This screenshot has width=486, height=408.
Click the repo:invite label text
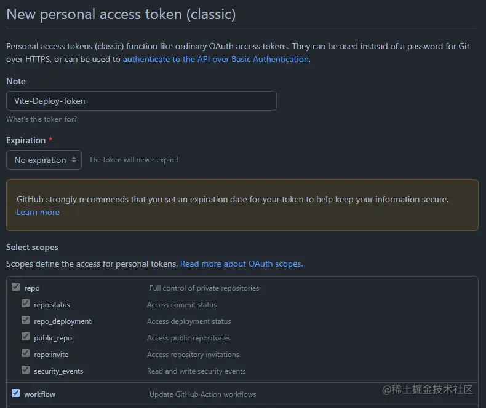pos(51,355)
